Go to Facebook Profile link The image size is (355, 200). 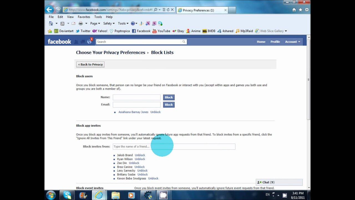275,42
